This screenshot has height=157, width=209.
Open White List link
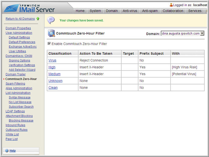[12, 134]
